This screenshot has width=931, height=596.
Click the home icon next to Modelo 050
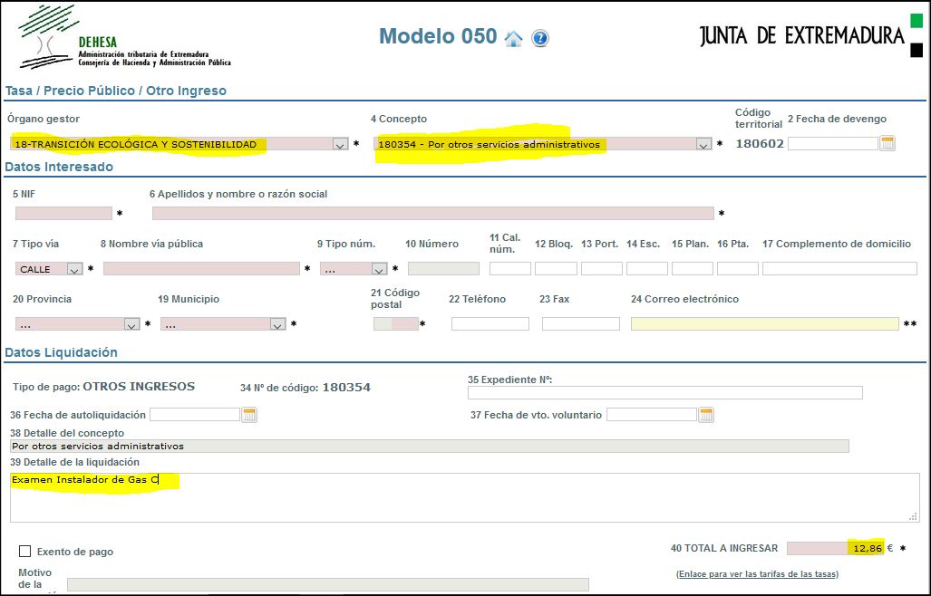point(514,38)
